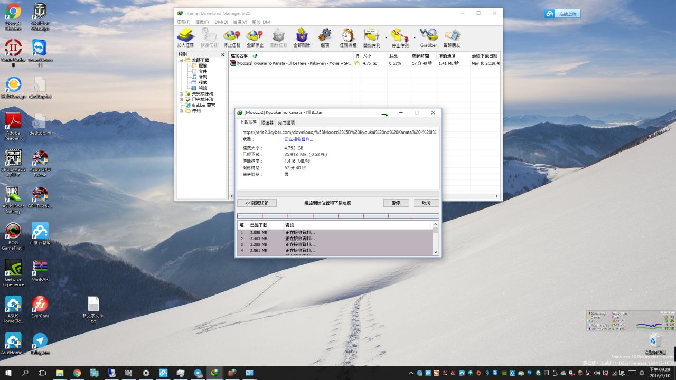This screenshot has height=380, width=676.
Task: Open Google Chrome from the taskbar
Action: [x=77, y=373]
